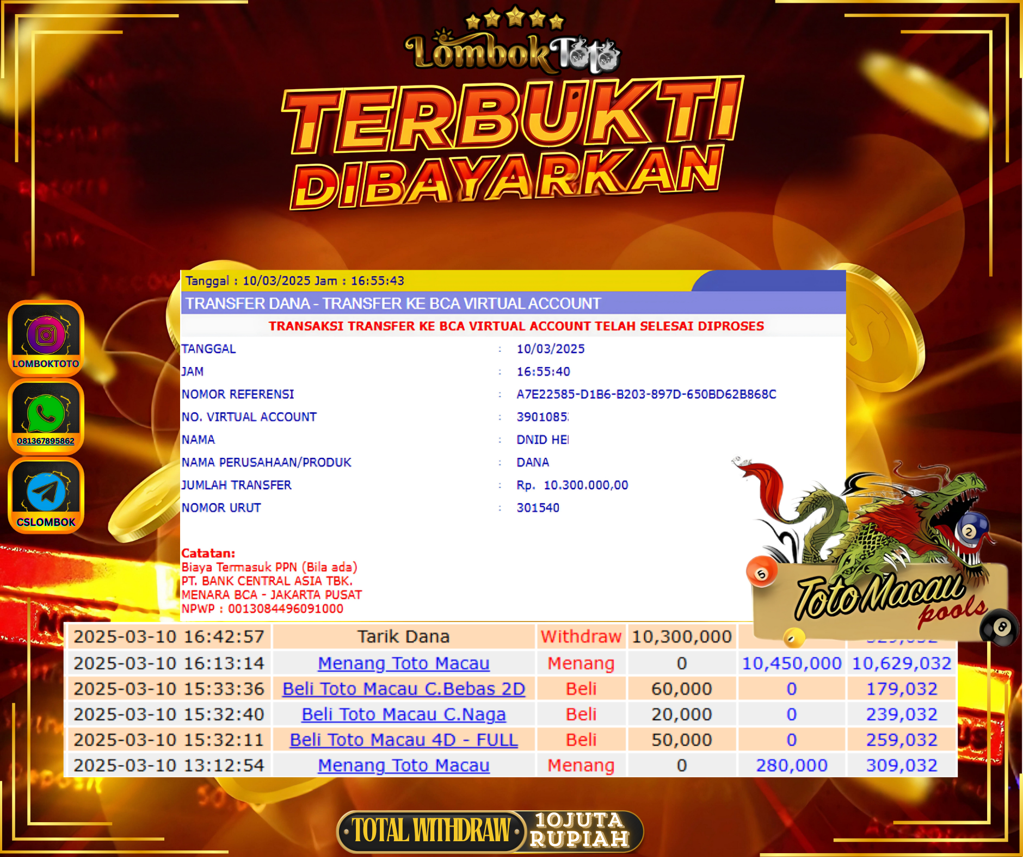Click the Transfer Dana BCA Virtual Account header
The image size is (1023, 857).
pos(393,303)
